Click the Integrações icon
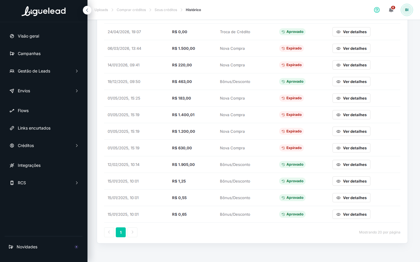The height and width of the screenshot is (262, 420). click(x=12, y=165)
